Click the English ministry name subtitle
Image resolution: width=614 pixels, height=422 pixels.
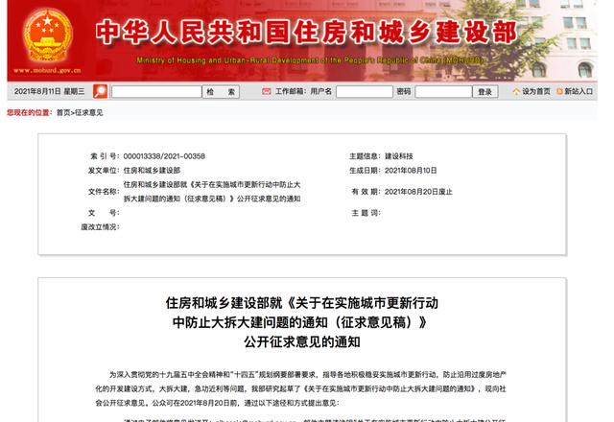tap(311, 60)
